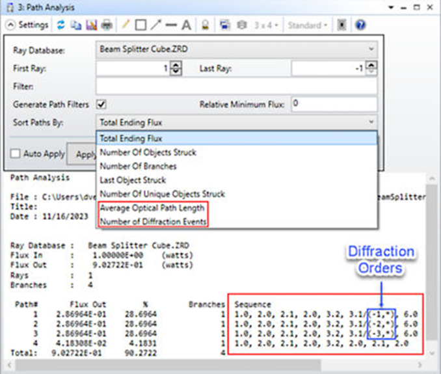Click the icon left of the help button
Viewport: 441px width, 374px height.
pyautogui.click(x=341, y=25)
